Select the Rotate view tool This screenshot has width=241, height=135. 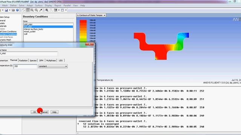(x=23, y=10)
